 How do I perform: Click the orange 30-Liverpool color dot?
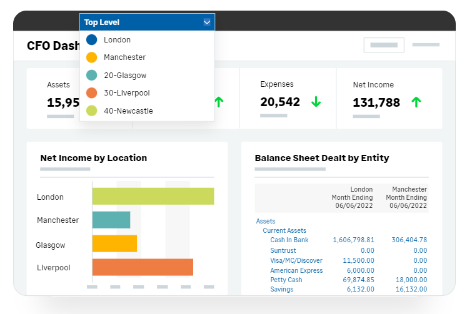92,92
